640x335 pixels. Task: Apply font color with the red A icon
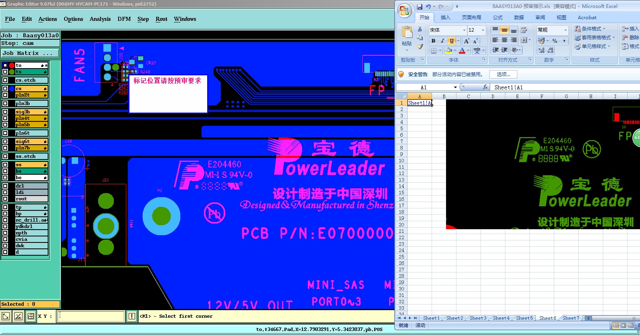462,50
